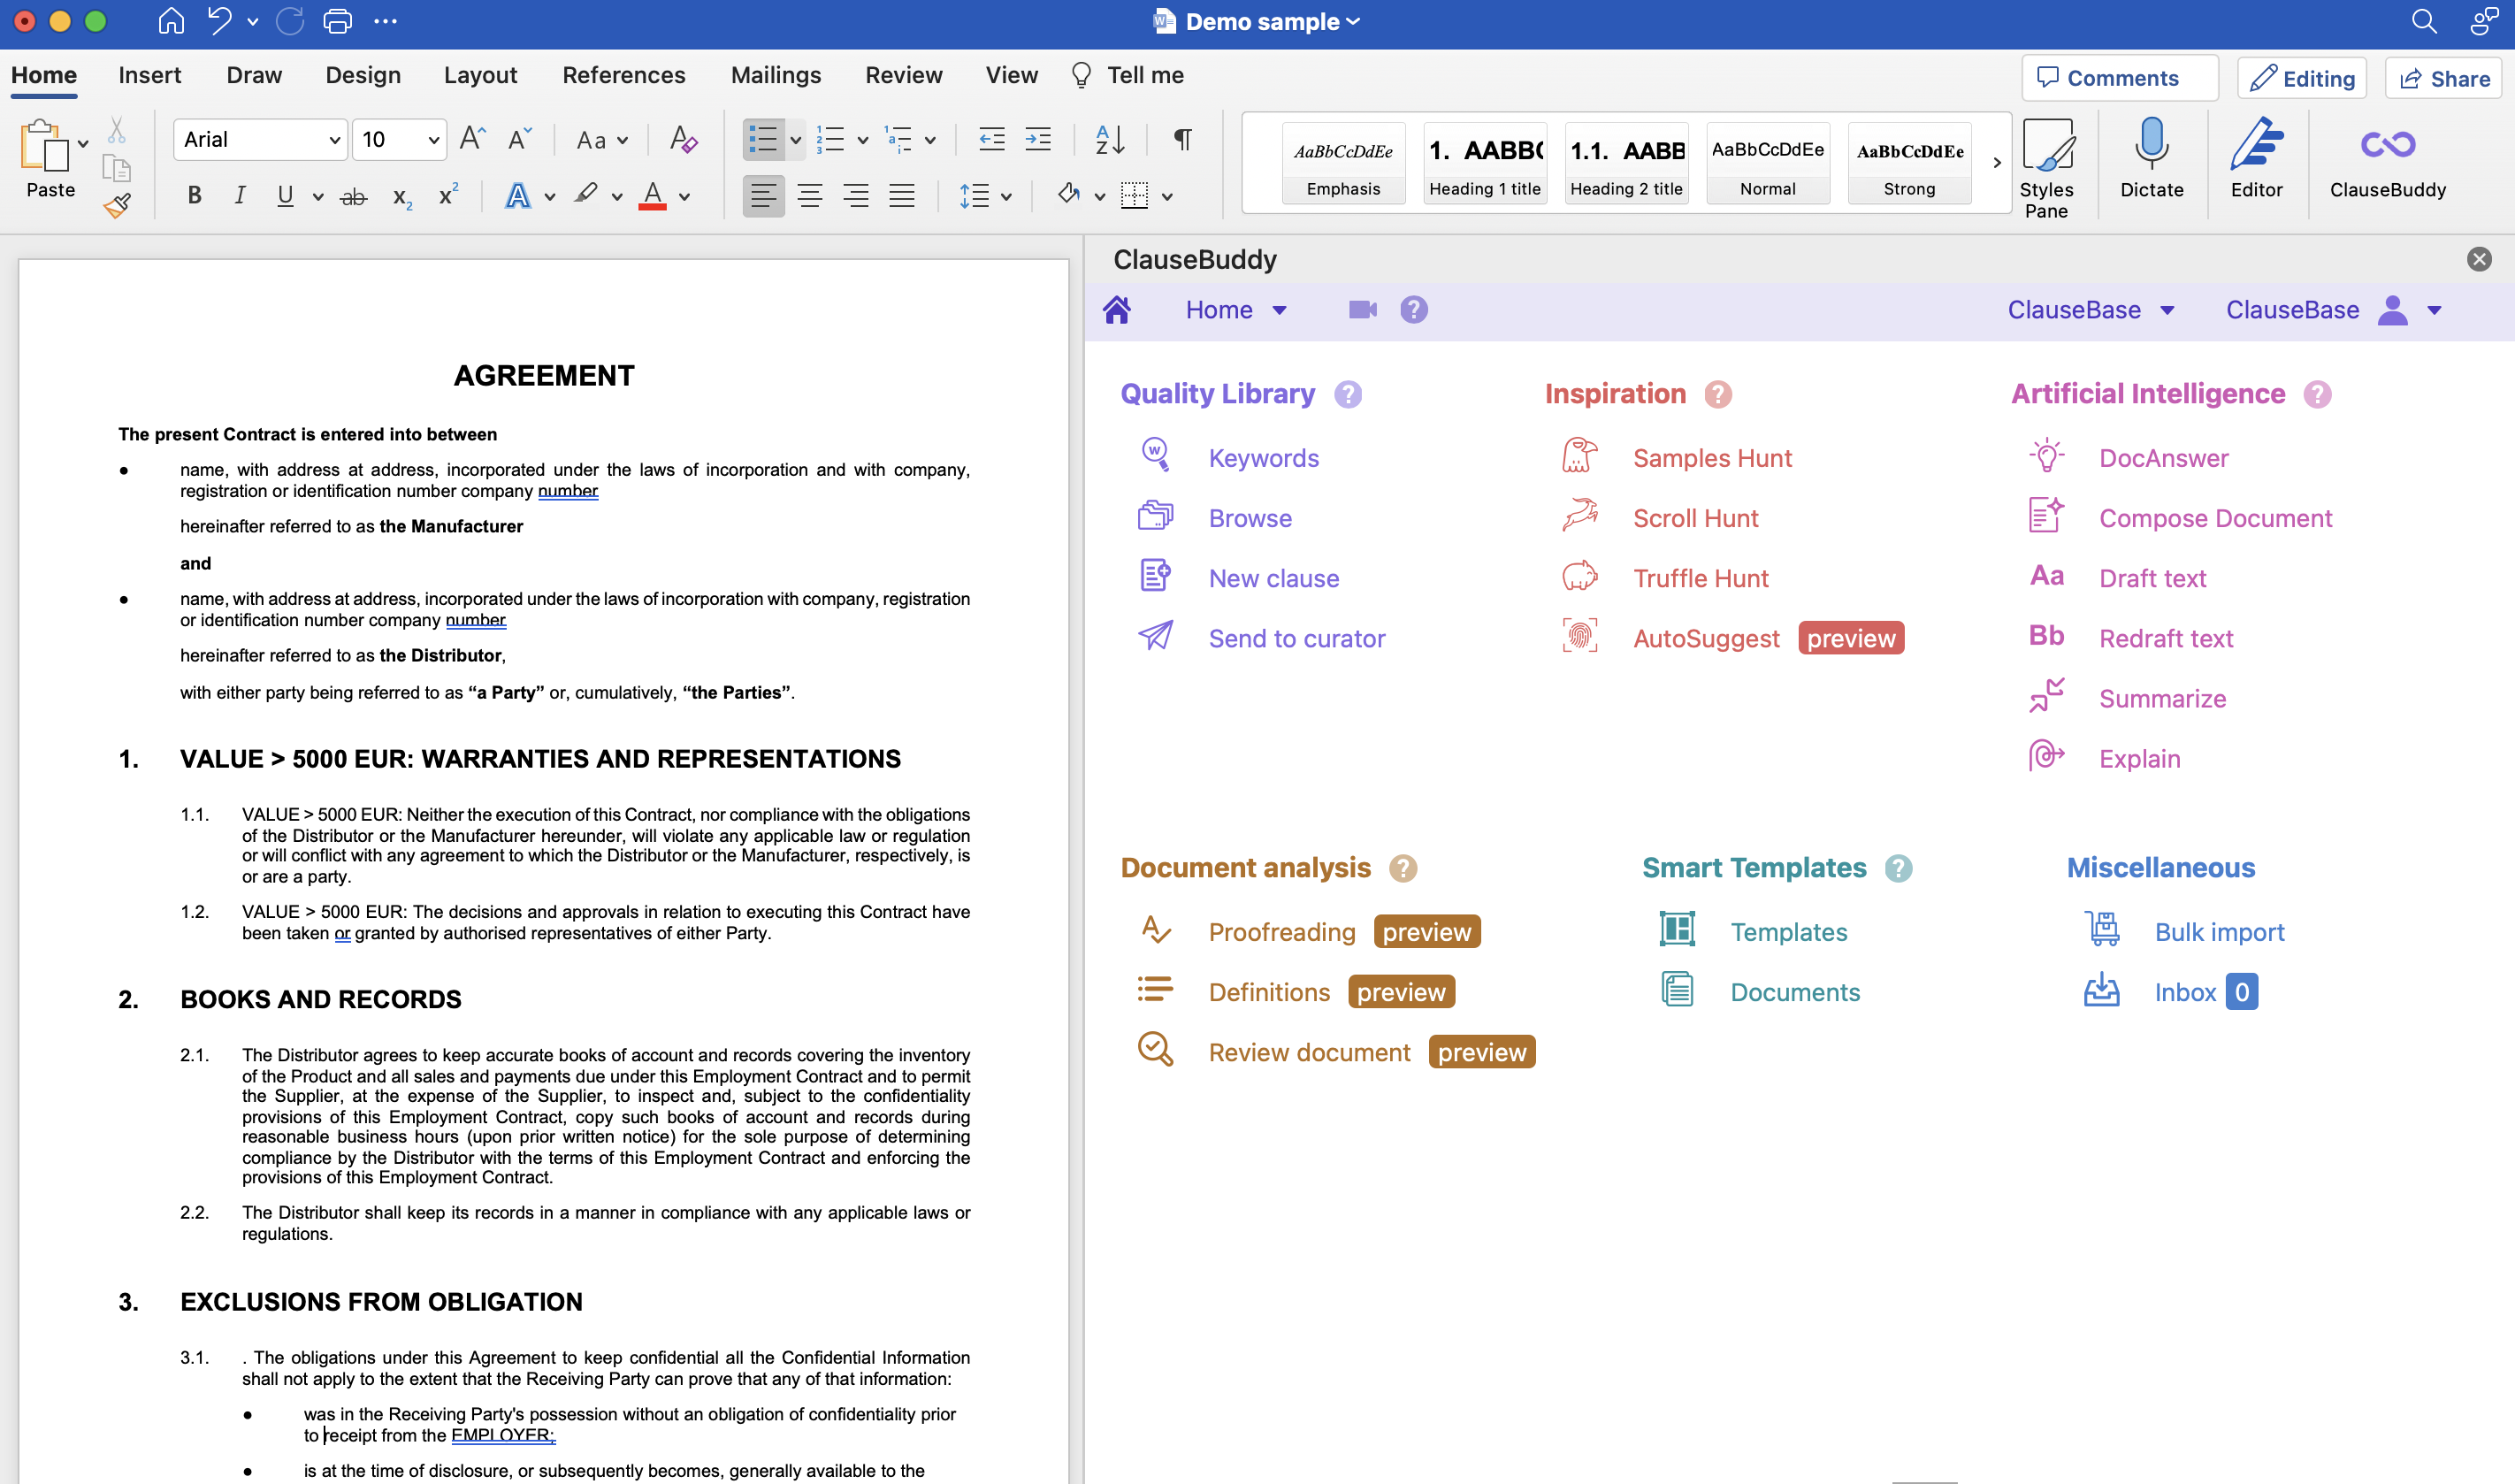
Task: Toggle bold formatting
Action: [x=194, y=195]
